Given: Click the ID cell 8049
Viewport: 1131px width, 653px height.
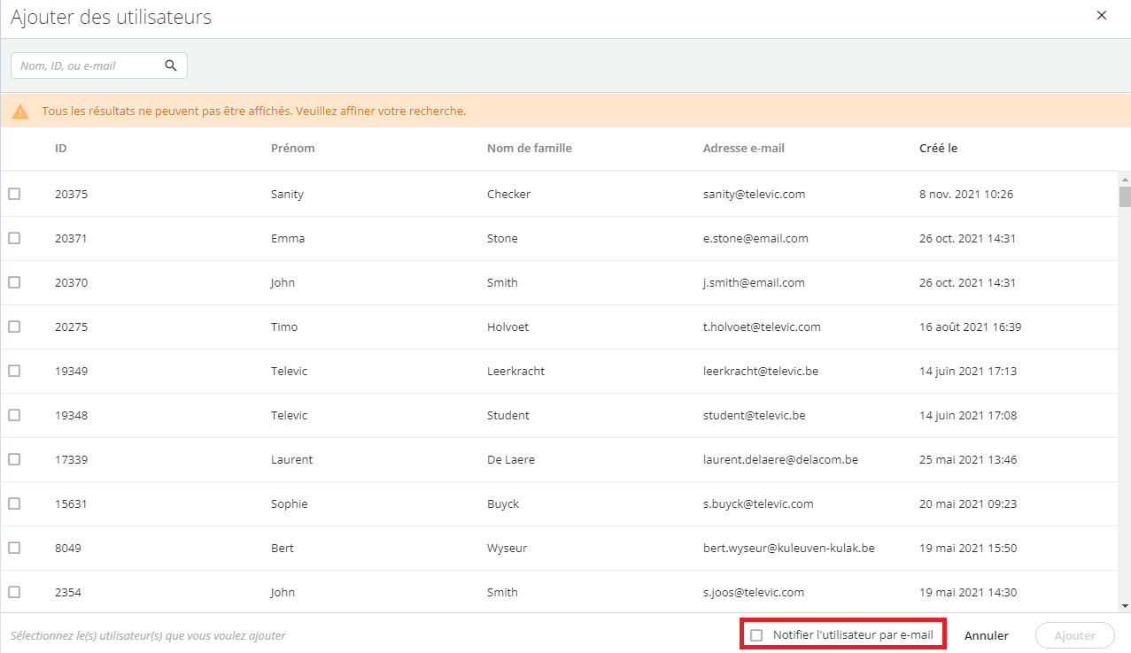Looking at the screenshot, I should 68,548.
